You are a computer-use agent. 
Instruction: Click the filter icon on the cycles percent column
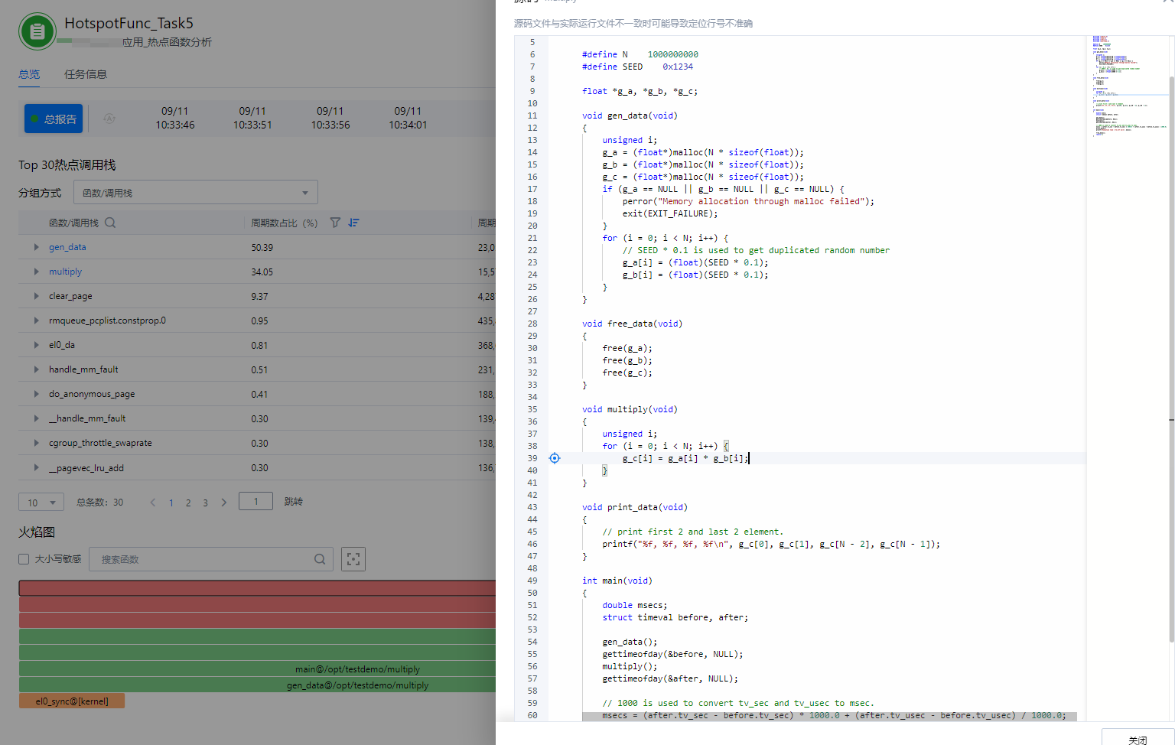point(335,223)
